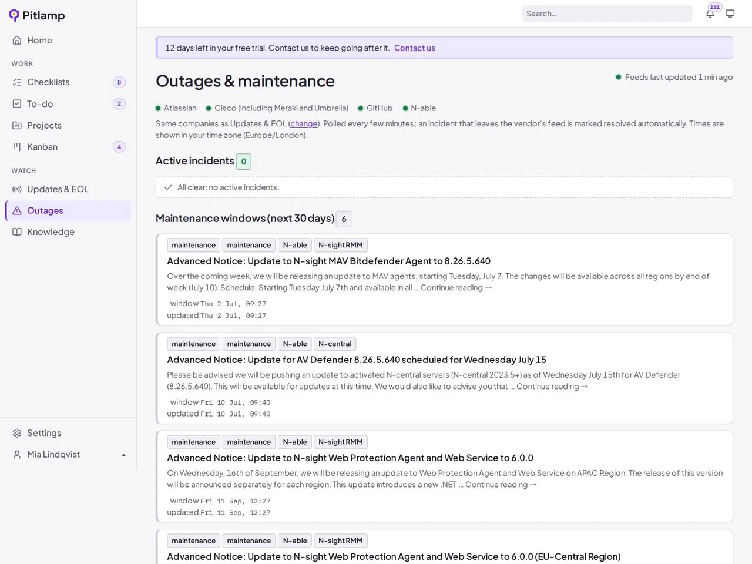Click the user icon beside Mia Lindqvist
Viewport: 752px width, 564px height.
17,455
